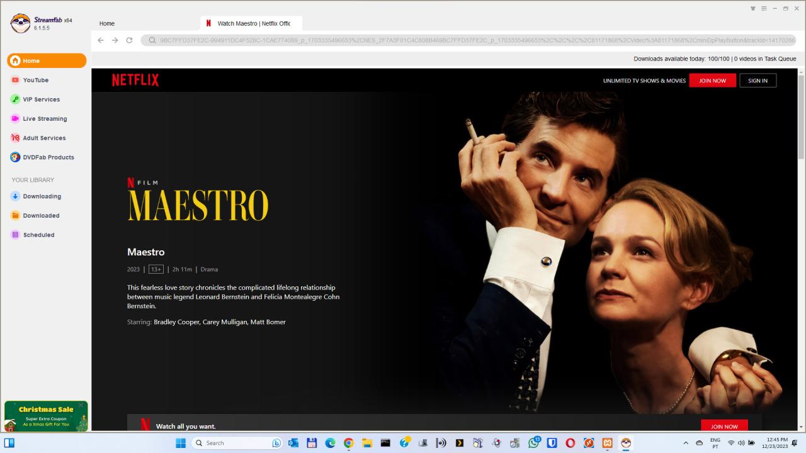Open the Home section in StreamFab sidebar
The image size is (806, 453).
pos(47,61)
